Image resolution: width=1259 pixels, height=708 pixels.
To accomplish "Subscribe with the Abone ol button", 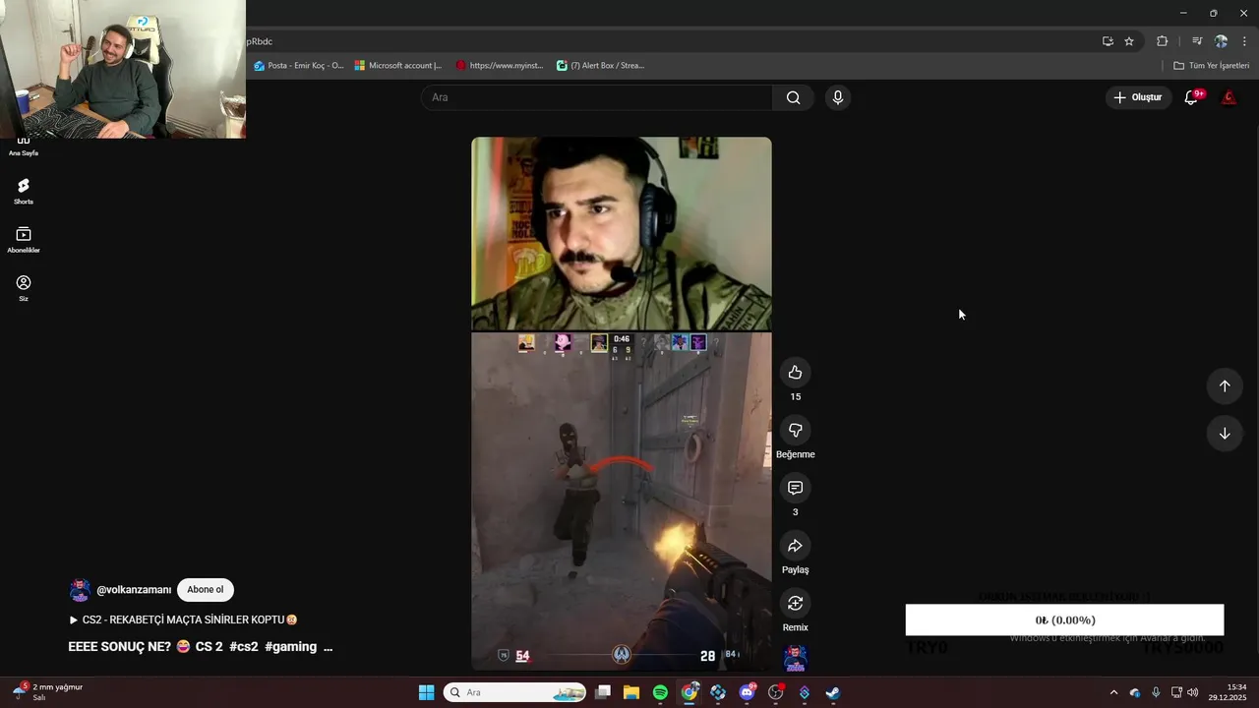I will coord(206,590).
